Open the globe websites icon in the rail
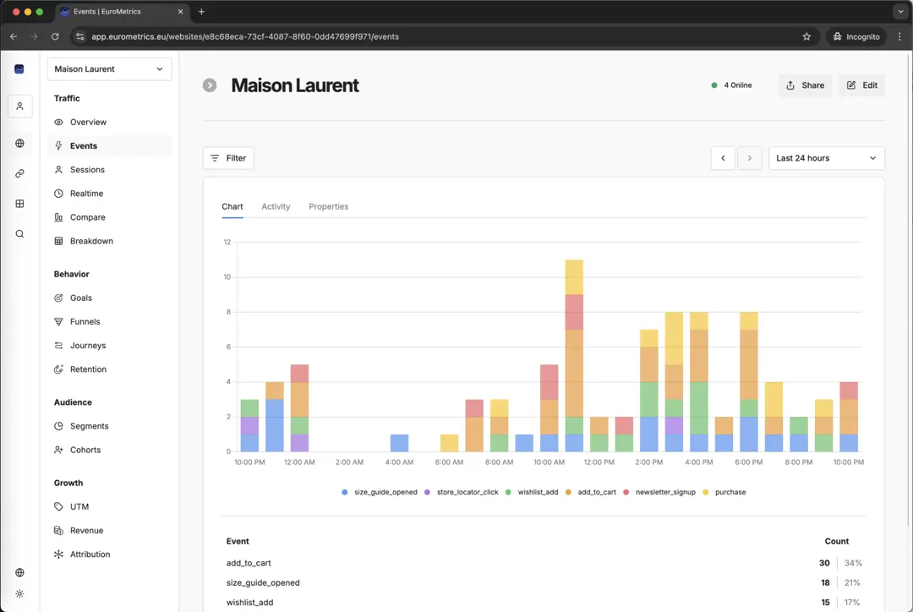Image resolution: width=913 pixels, height=612 pixels. pyautogui.click(x=19, y=143)
